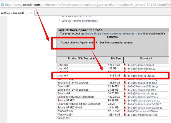Click the 133 MB file size cell
The width and height of the screenshot is (171, 123).
coord(112,68)
